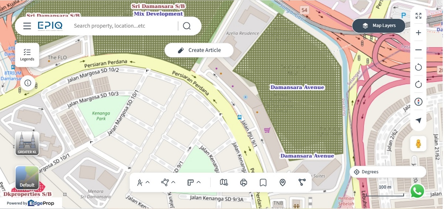The image size is (444, 209).
Task: Reset map bearing with compass icon
Action: tap(418, 102)
